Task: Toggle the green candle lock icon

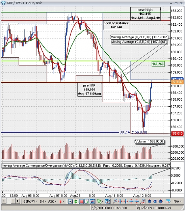Action: [76, 202]
